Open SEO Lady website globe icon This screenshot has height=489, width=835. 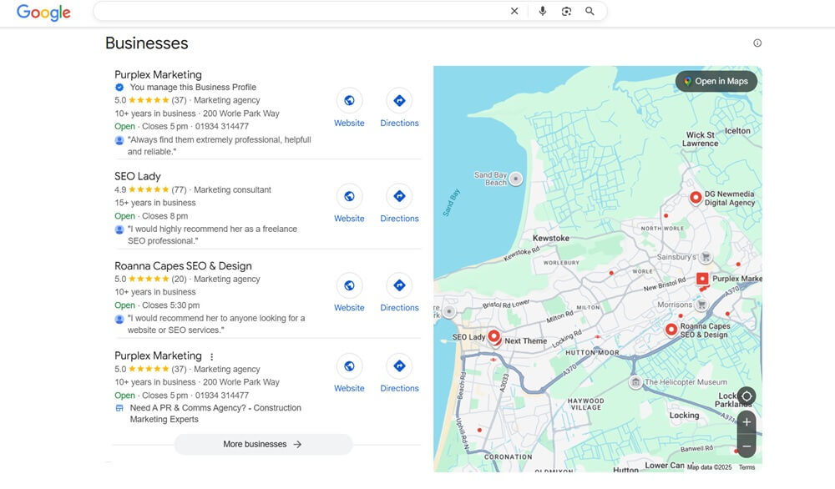[349, 196]
